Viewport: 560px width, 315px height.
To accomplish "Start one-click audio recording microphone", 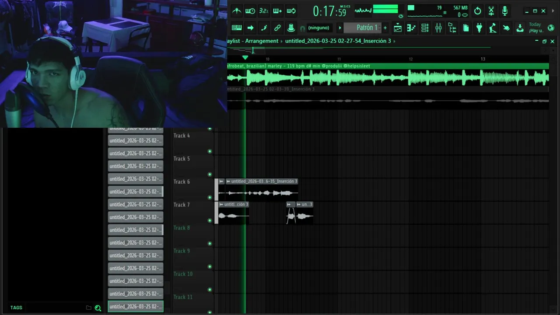I will [505, 11].
